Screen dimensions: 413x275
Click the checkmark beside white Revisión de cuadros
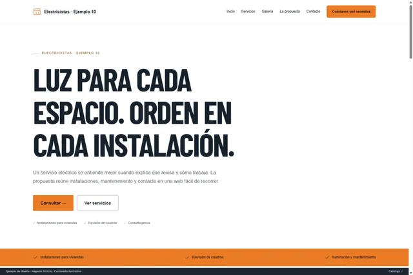pyautogui.click(x=85, y=223)
